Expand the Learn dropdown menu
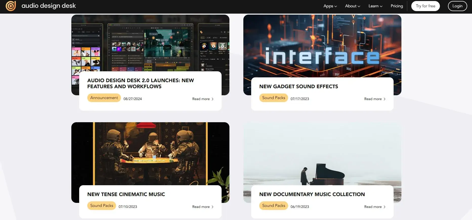The height and width of the screenshot is (220, 472). point(375,6)
